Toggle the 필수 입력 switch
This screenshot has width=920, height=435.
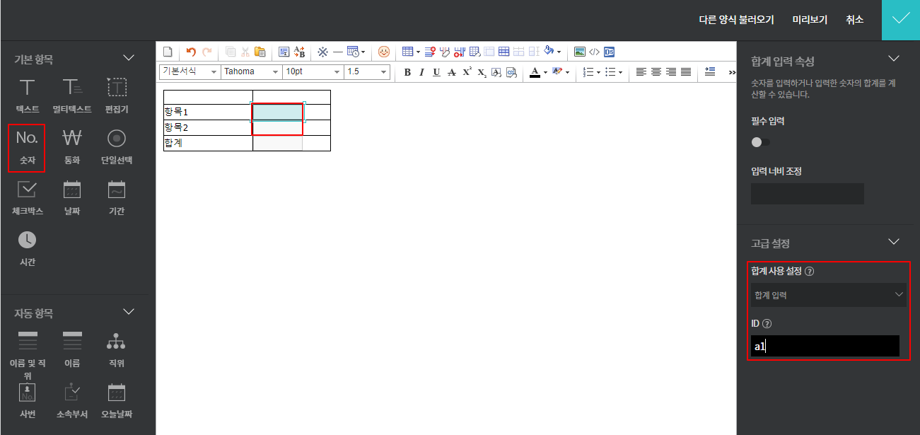coord(760,142)
